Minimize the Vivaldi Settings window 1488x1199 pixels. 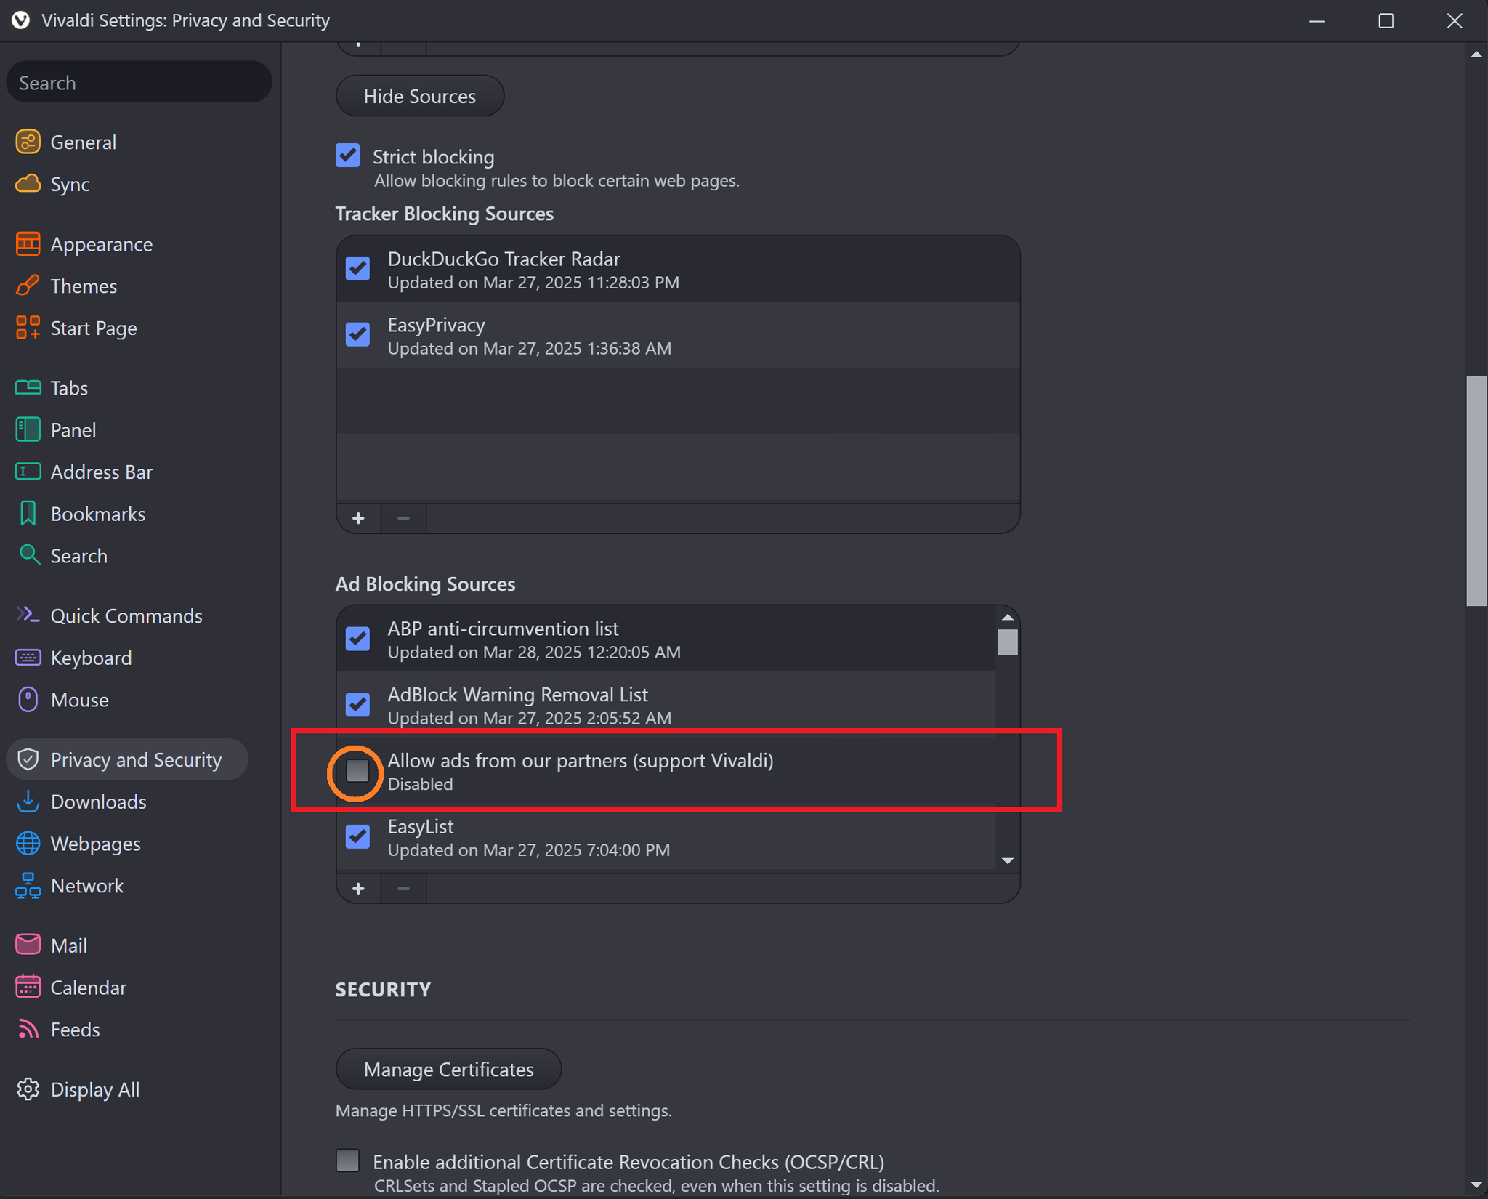click(1317, 20)
